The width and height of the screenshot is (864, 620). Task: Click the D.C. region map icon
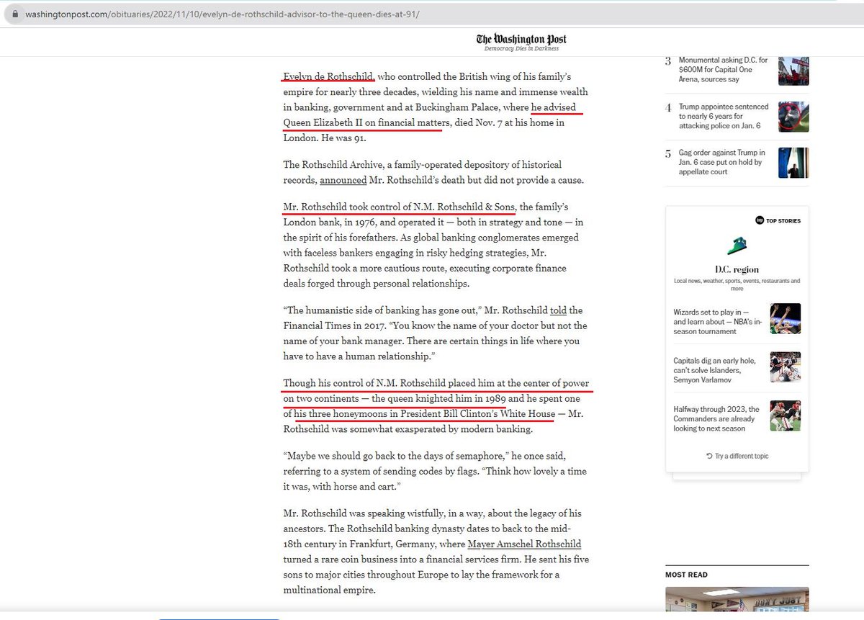(737, 246)
